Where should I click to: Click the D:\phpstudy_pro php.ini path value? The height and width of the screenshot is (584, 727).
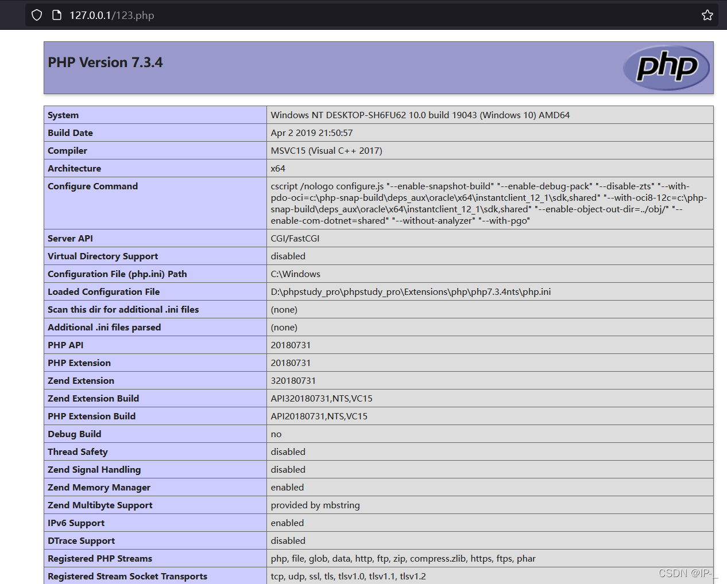pyautogui.click(x=411, y=292)
